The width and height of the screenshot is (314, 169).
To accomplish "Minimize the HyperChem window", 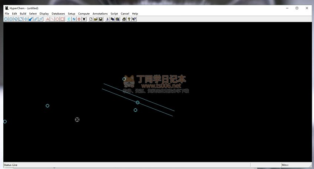I will 287,8.
